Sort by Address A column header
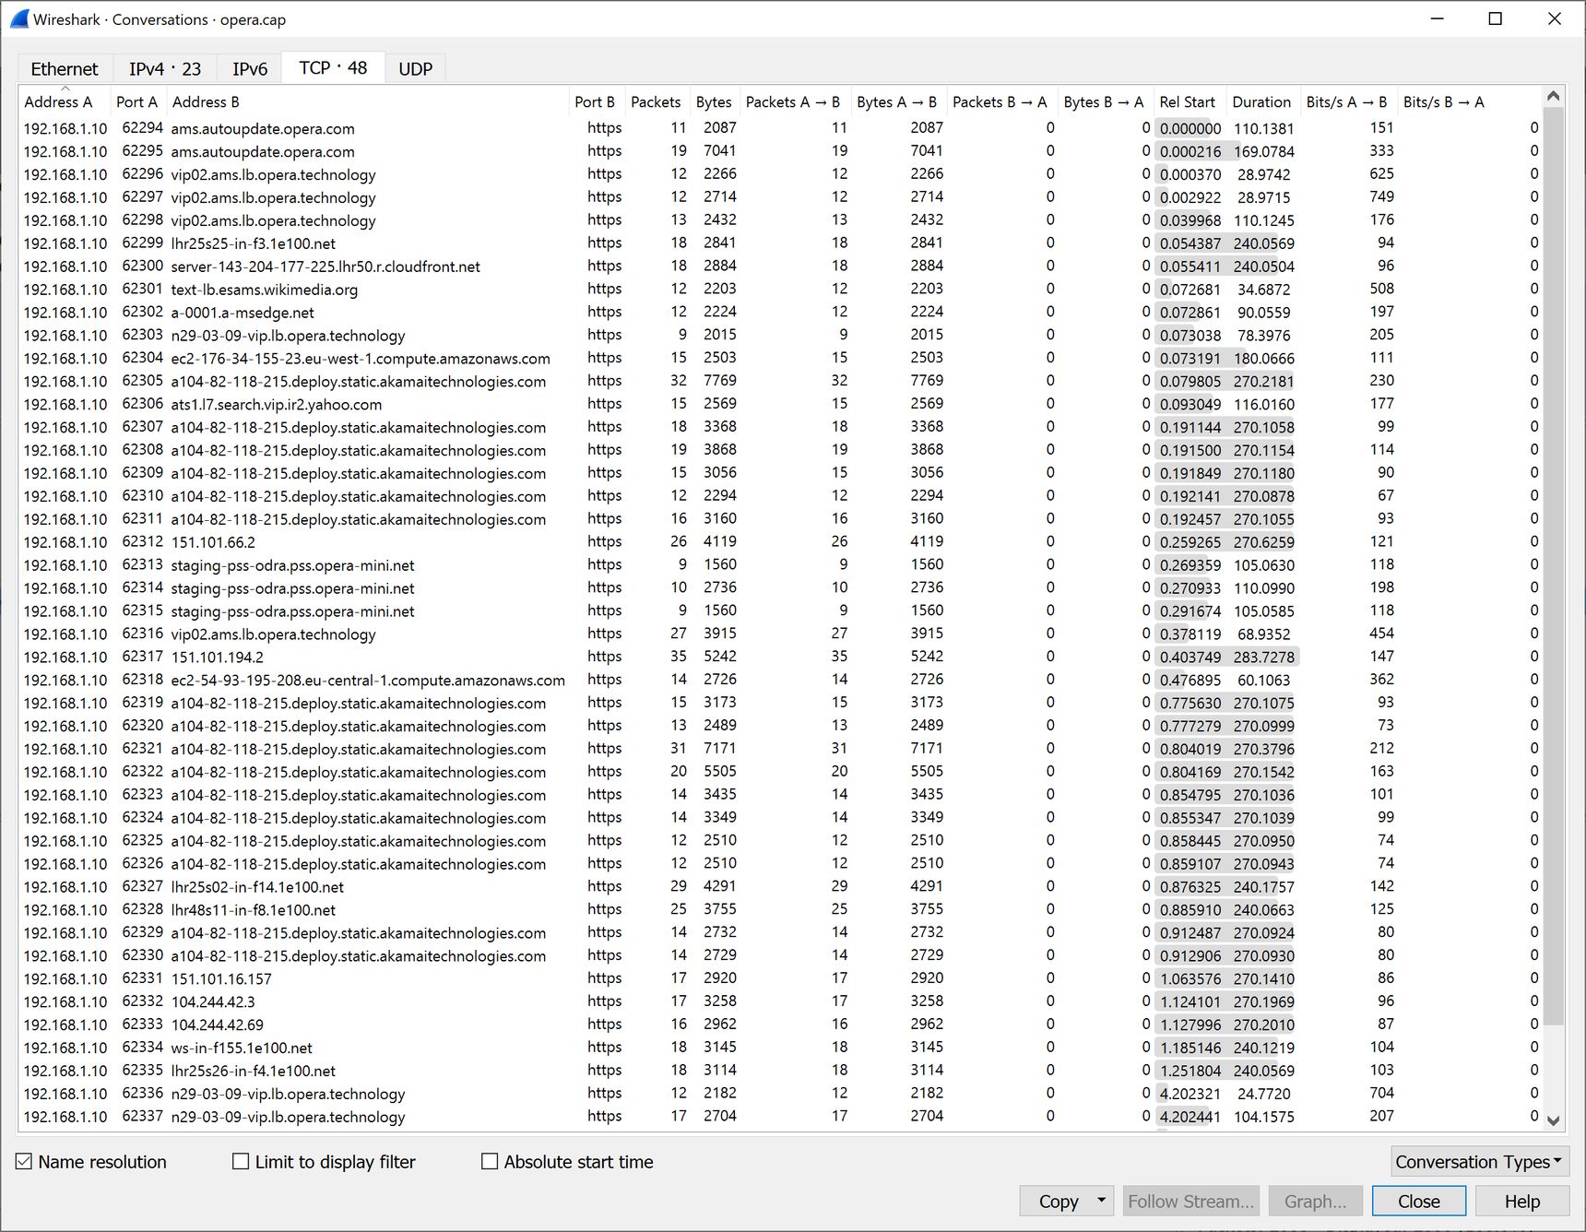 pyautogui.click(x=58, y=101)
